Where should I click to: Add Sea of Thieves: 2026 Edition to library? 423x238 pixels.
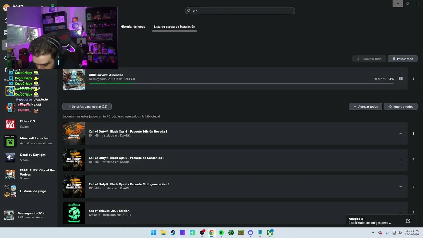pos(401,213)
